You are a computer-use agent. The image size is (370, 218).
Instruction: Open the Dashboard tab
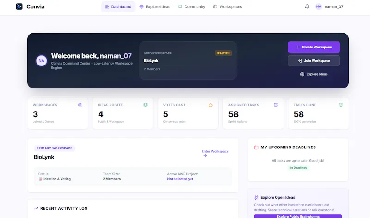point(118,6)
